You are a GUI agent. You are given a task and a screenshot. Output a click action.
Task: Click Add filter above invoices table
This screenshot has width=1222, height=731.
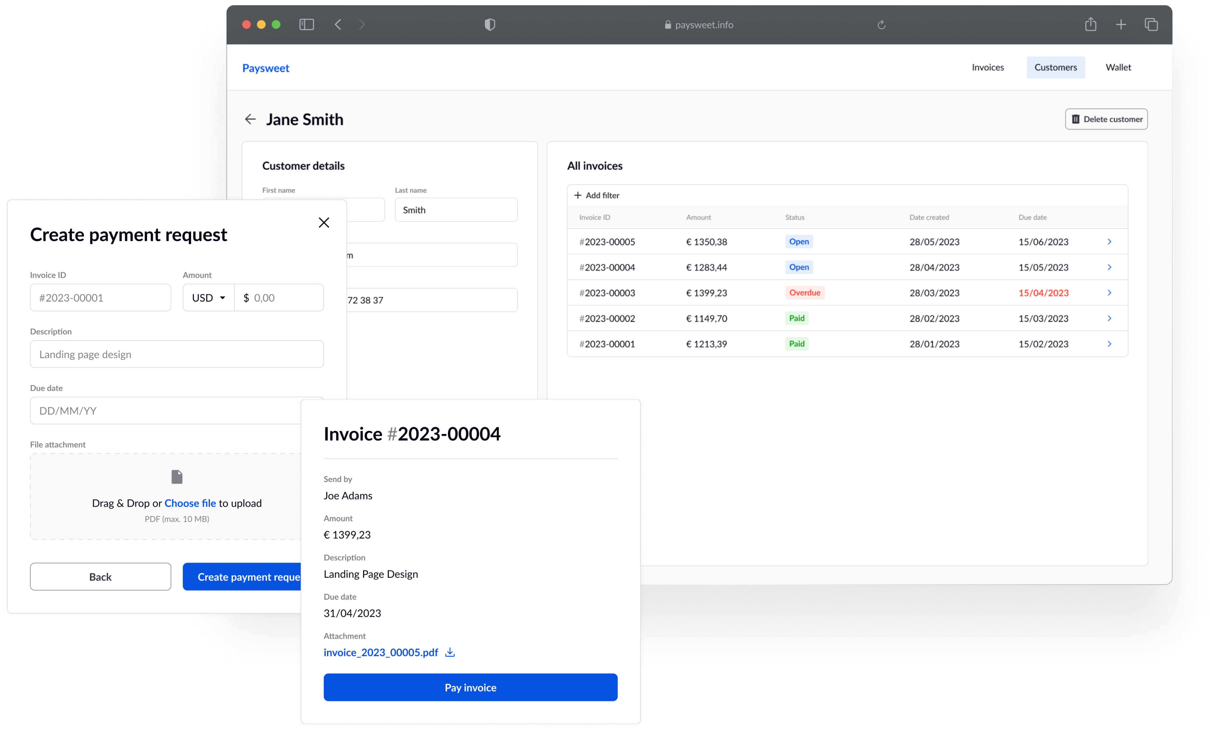(597, 195)
